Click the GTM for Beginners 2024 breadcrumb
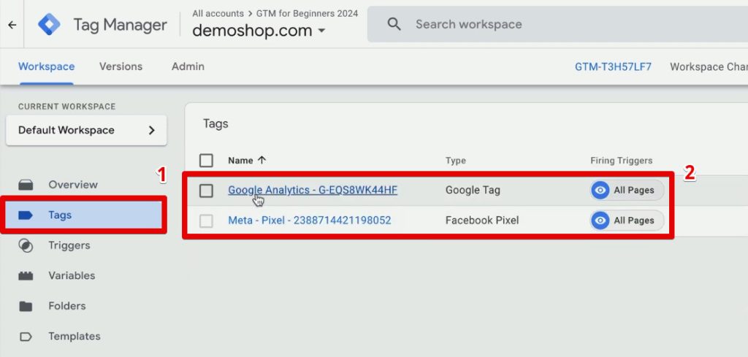 click(308, 13)
